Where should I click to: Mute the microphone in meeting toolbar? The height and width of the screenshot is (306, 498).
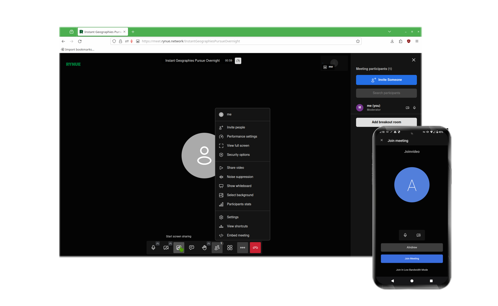(x=153, y=248)
